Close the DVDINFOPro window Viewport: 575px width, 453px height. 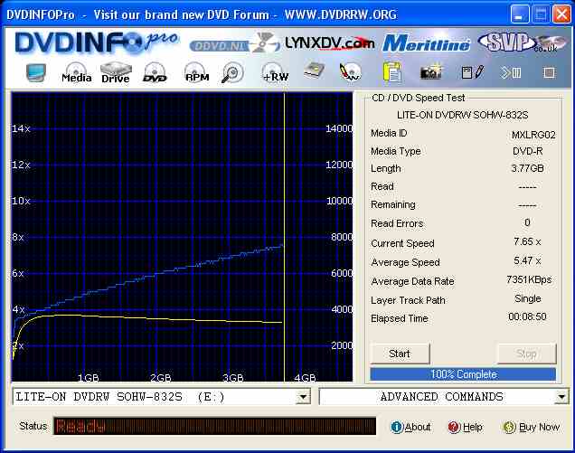[x=561, y=14]
